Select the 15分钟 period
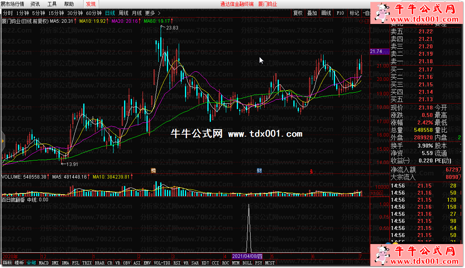This screenshot has height=268, width=465. click(x=56, y=13)
